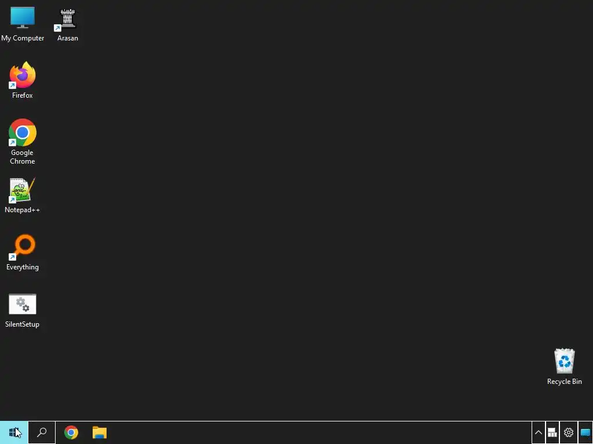This screenshot has width=593, height=444.
Task: Select the Everything search shortcut icon
Action: (23, 247)
